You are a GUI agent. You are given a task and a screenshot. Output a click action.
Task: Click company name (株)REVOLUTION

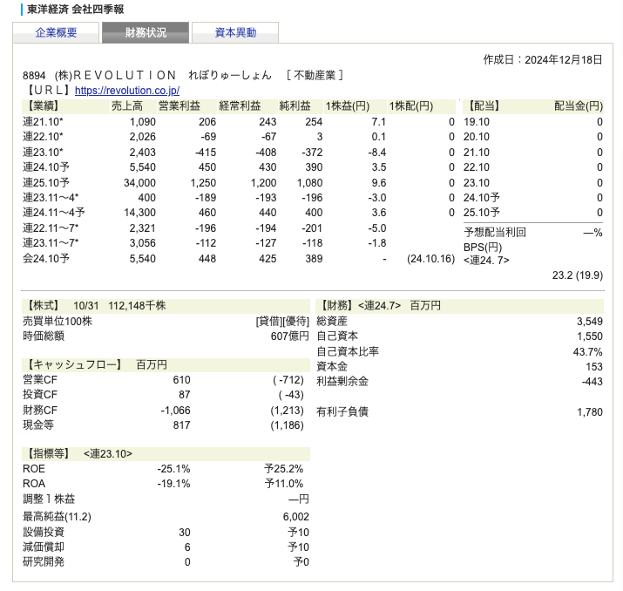(x=116, y=75)
